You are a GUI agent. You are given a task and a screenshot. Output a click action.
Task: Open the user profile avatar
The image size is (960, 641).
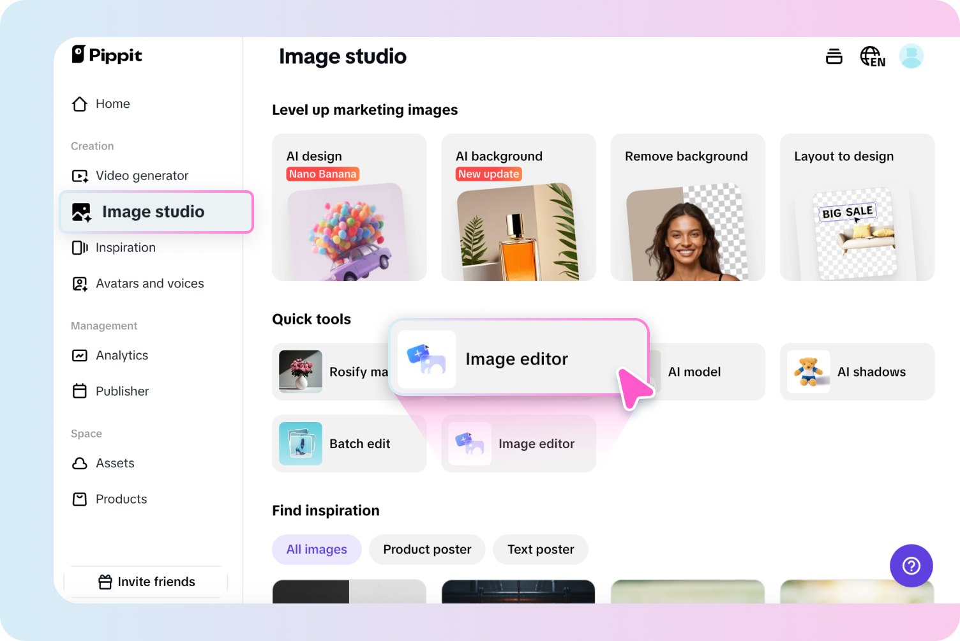(x=911, y=56)
